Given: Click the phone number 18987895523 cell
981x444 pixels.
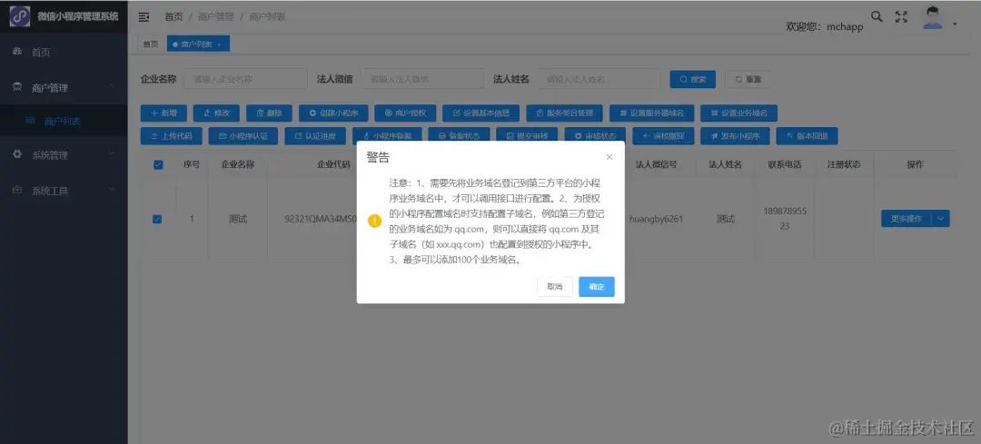Looking at the screenshot, I should pos(785,219).
